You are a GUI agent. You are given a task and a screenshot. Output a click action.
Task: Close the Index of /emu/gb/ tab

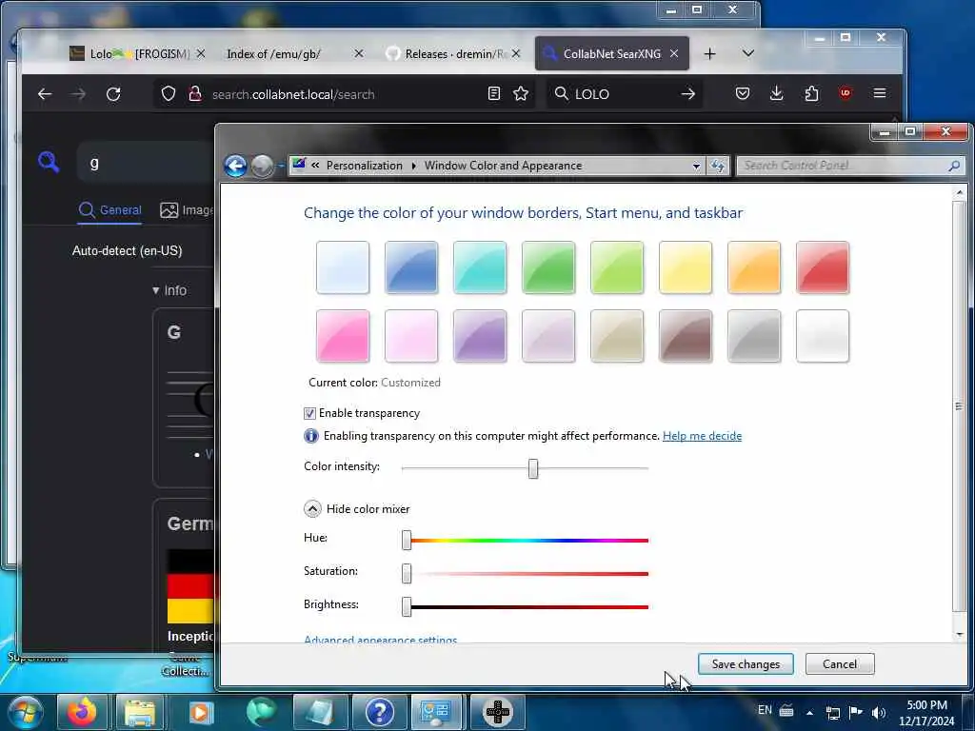(359, 54)
